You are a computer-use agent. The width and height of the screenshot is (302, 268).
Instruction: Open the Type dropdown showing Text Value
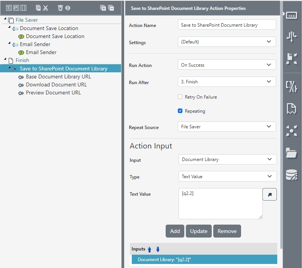[227, 176]
